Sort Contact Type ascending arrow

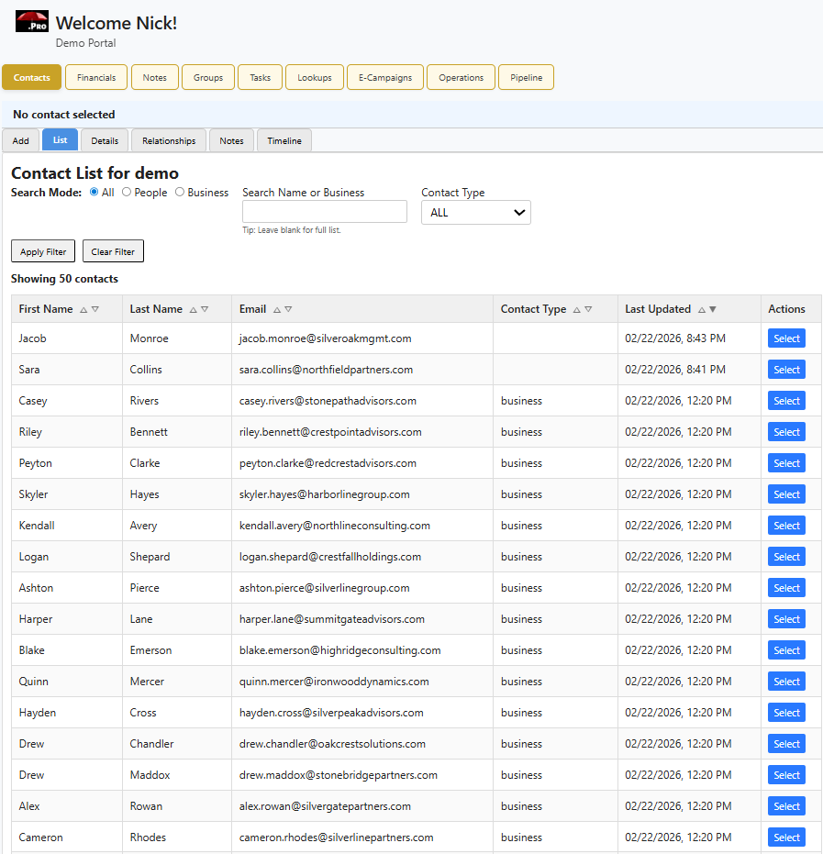tap(576, 309)
